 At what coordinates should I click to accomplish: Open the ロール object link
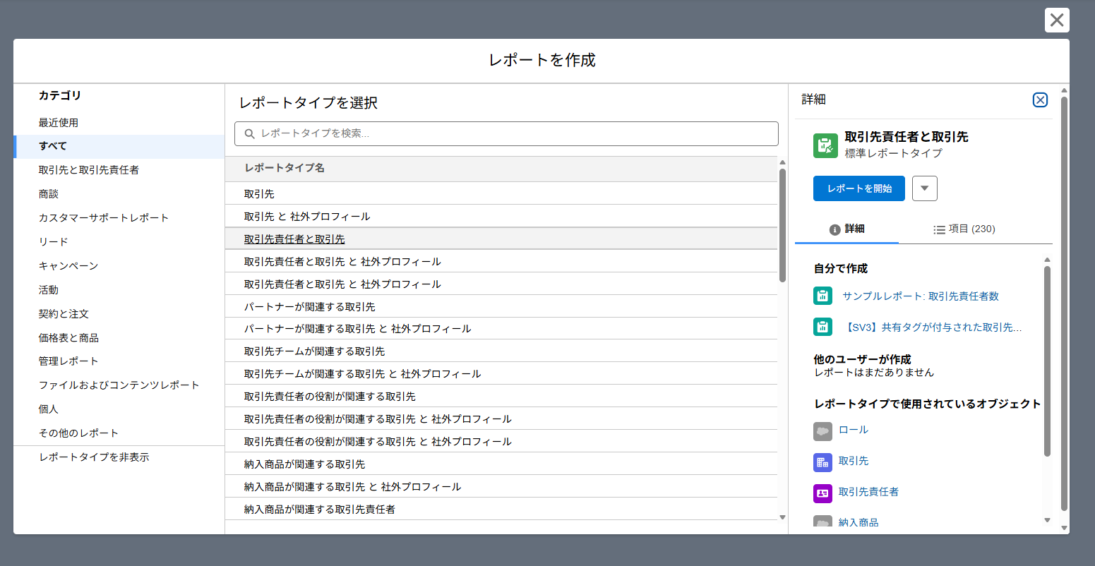(854, 430)
